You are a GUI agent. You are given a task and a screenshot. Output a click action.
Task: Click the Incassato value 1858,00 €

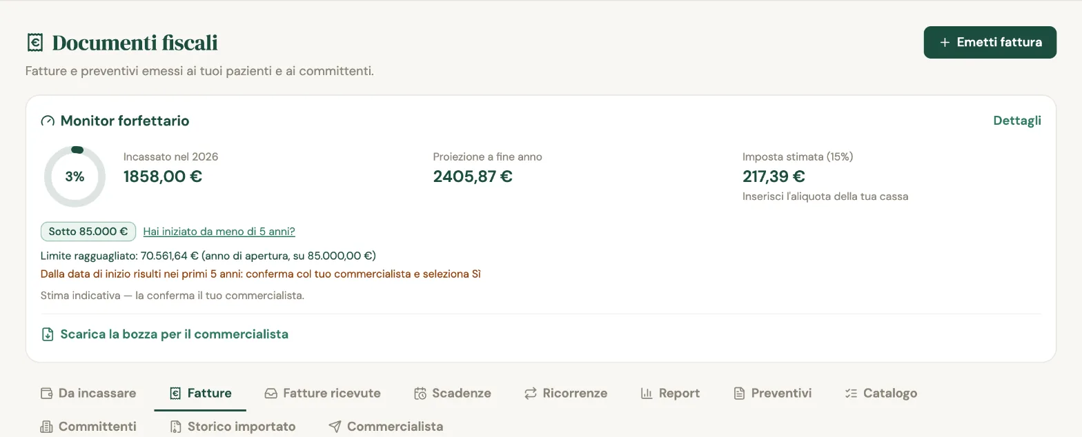(x=163, y=176)
